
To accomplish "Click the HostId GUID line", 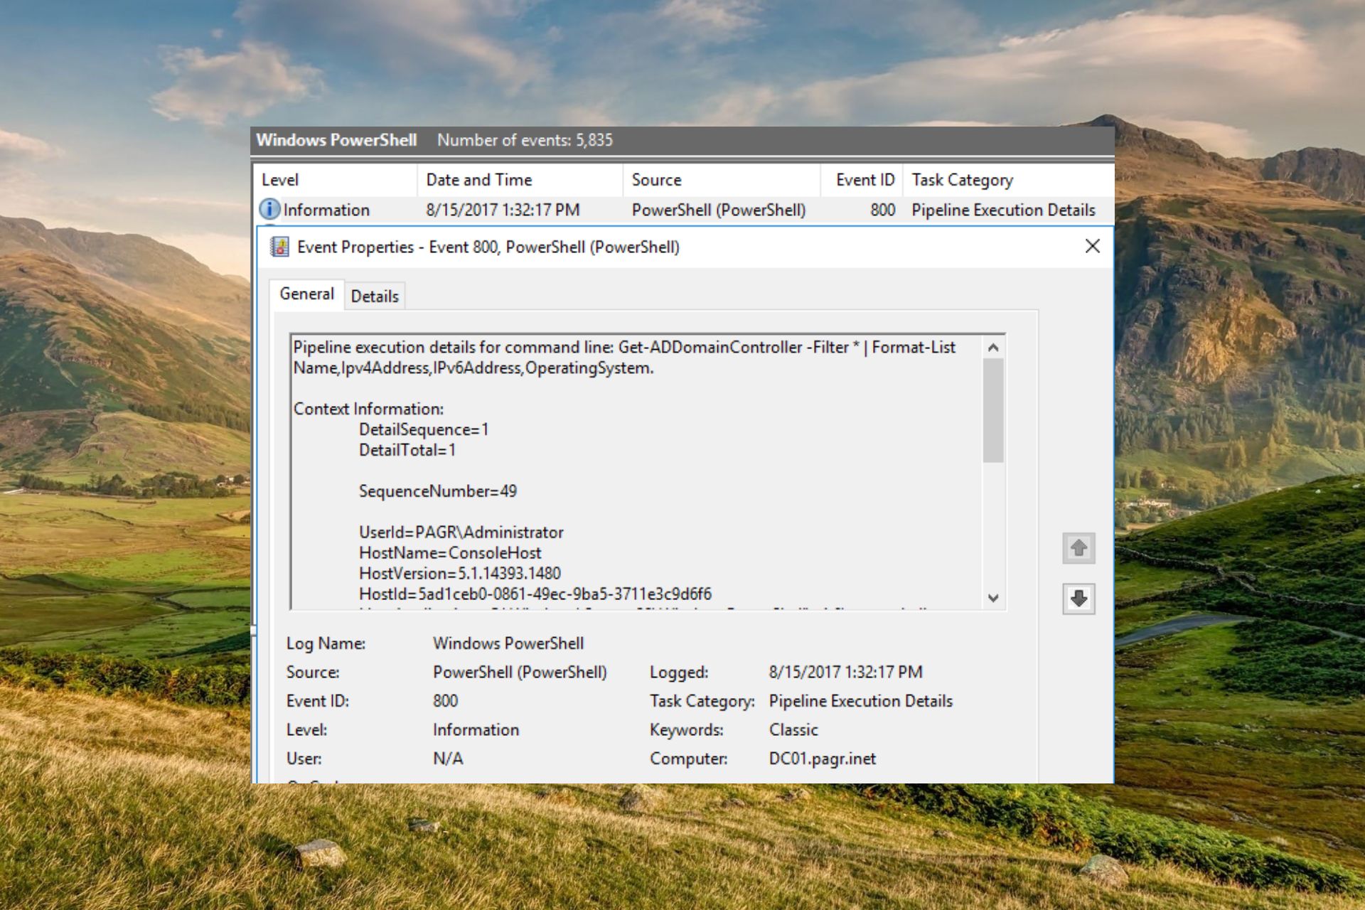I will tap(535, 594).
